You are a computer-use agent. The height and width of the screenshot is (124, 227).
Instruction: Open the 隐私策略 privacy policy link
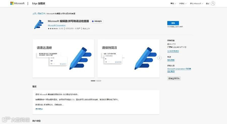tap(171, 60)
